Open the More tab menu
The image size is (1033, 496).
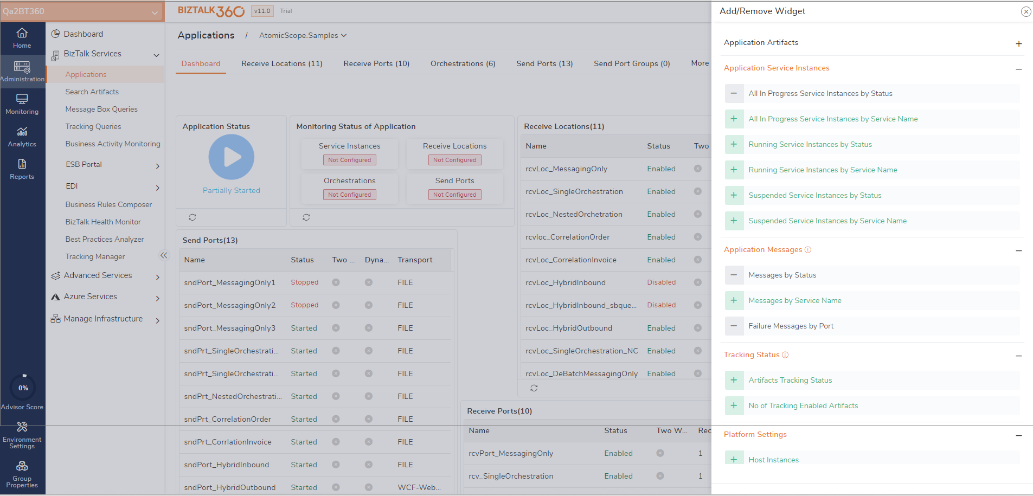pyautogui.click(x=700, y=63)
